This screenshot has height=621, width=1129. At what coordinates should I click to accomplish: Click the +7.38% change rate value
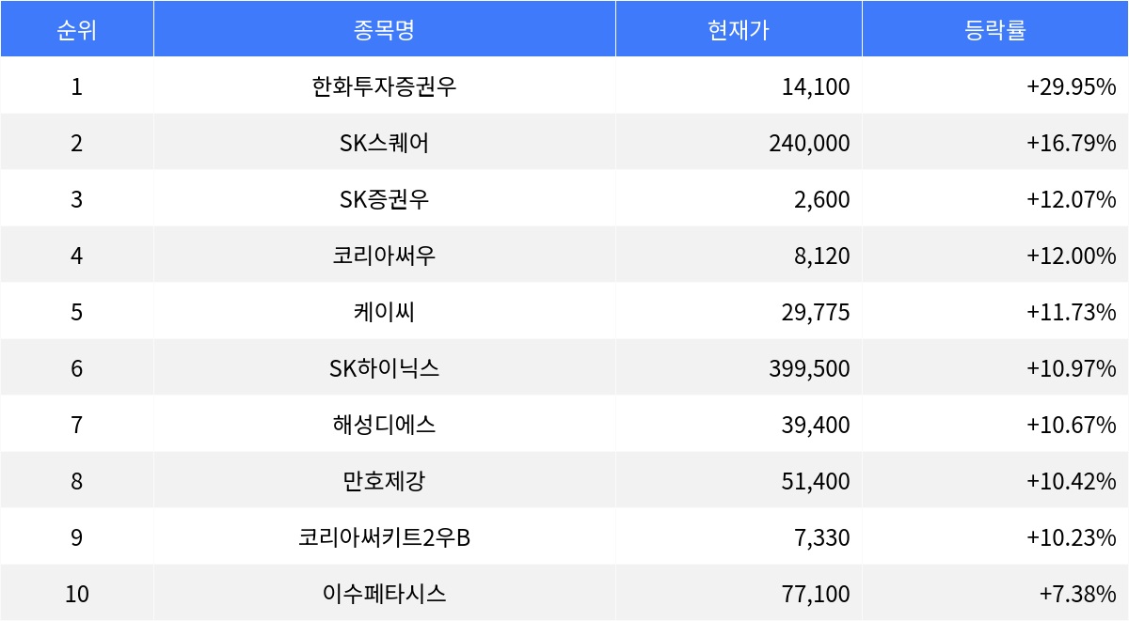coord(1077,595)
